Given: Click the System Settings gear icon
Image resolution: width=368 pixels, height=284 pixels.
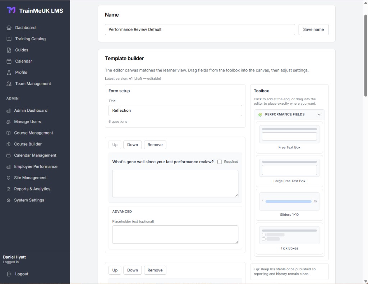Looking at the screenshot, I should (9, 200).
